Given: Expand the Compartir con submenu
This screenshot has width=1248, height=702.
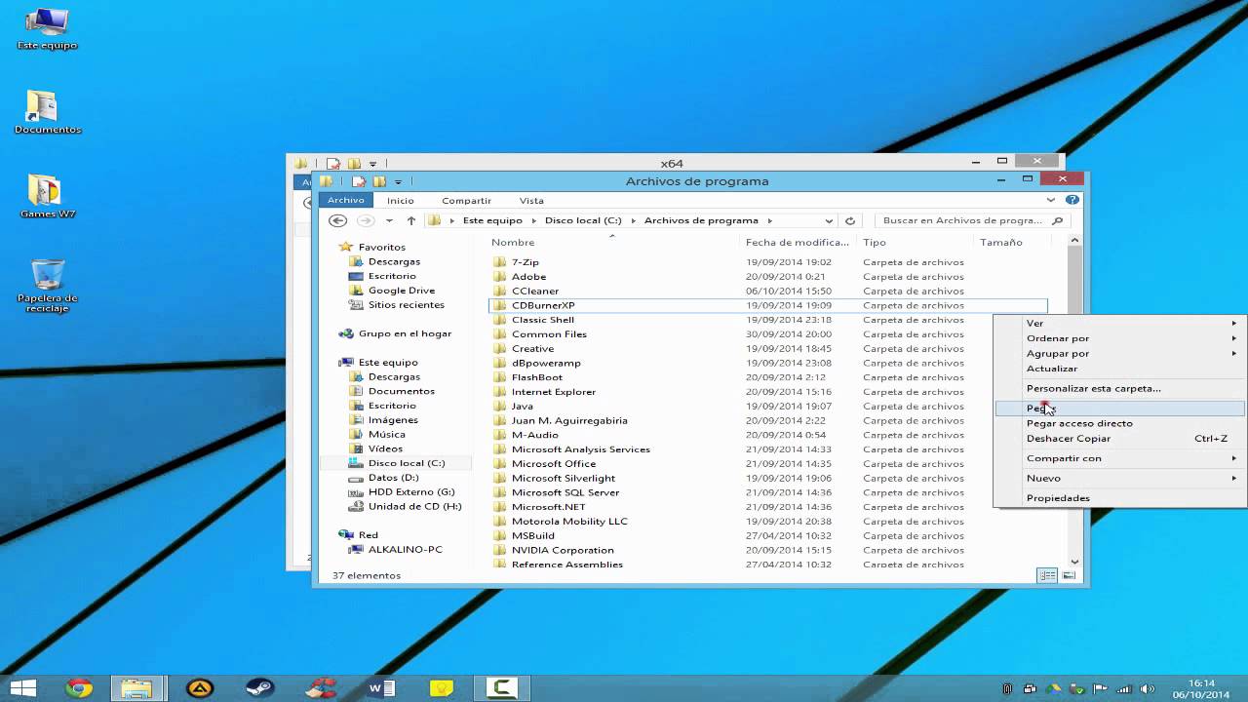Looking at the screenshot, I should tap(1119, 458).
